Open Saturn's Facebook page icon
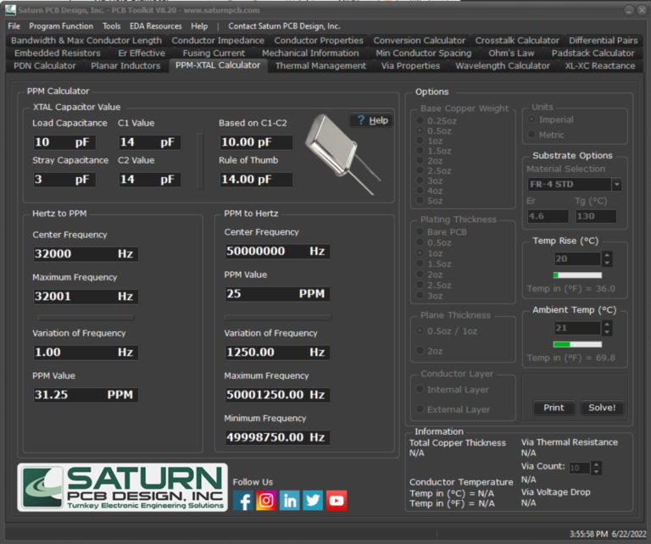 (243, 501)
